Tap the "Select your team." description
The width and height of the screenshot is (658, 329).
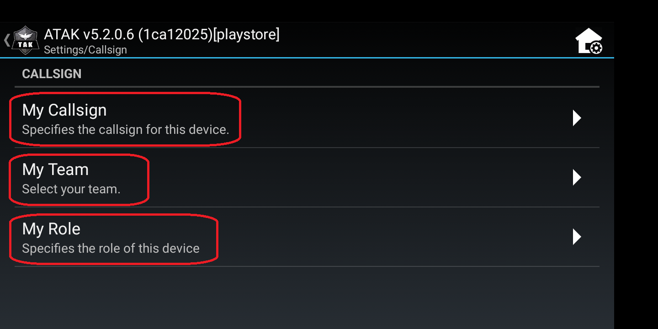pyautogui.click(x=71, y=189)
